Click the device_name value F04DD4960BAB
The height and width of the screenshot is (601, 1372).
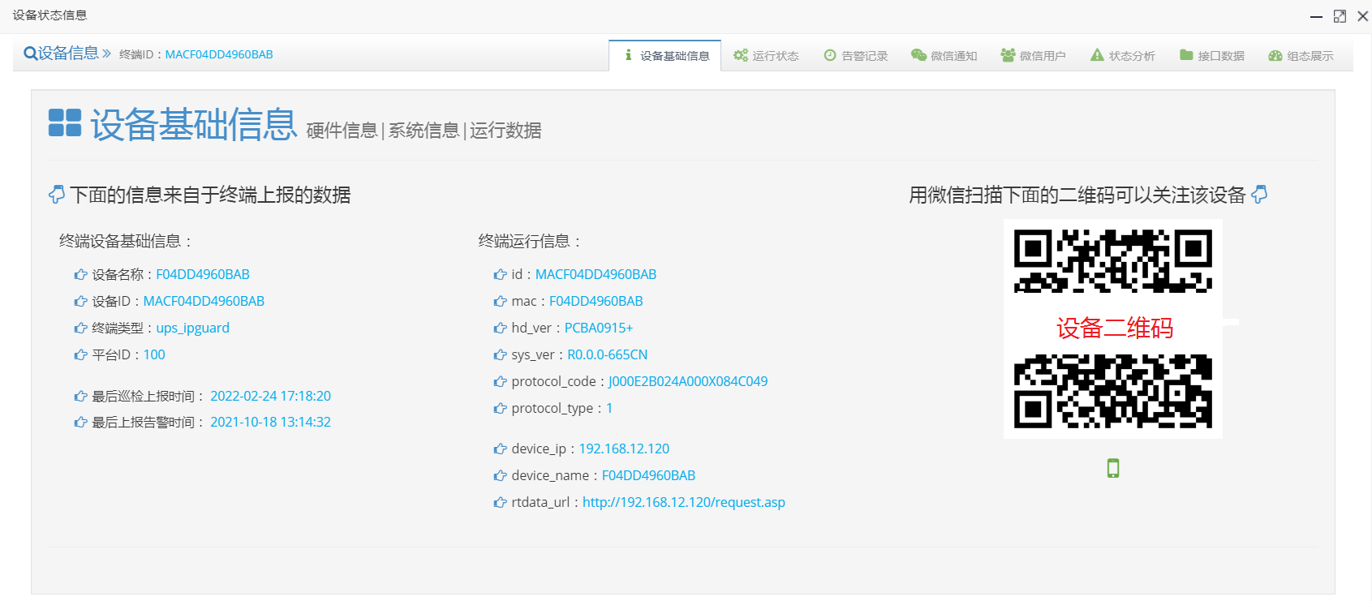649,475
